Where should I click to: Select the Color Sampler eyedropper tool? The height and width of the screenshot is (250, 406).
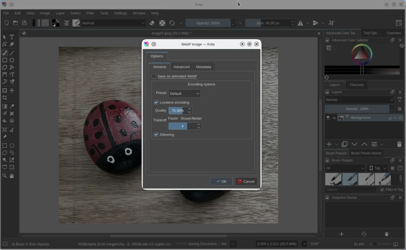pyautogui.click(x=11, y=106)
